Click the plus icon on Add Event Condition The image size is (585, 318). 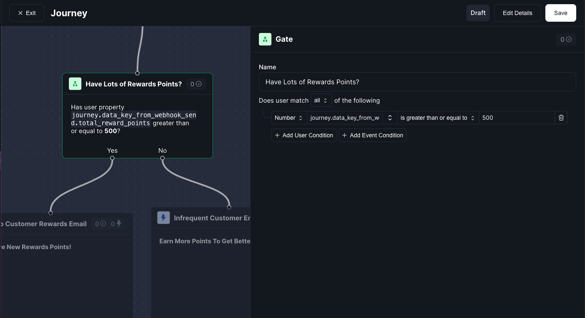pos(344,135)
